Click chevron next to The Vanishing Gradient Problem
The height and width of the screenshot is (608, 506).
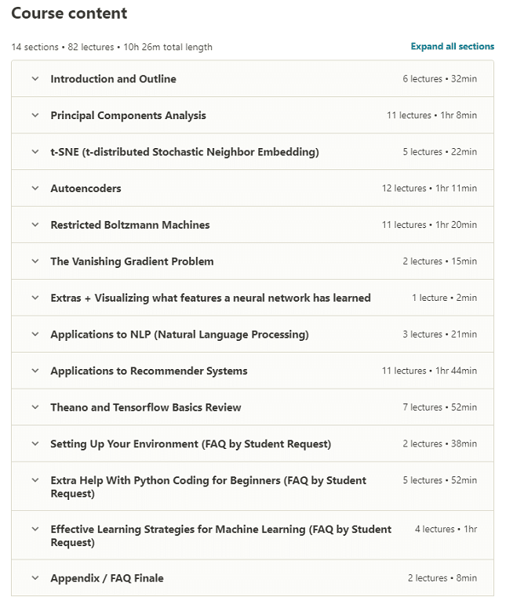click(x=35, y=261)
